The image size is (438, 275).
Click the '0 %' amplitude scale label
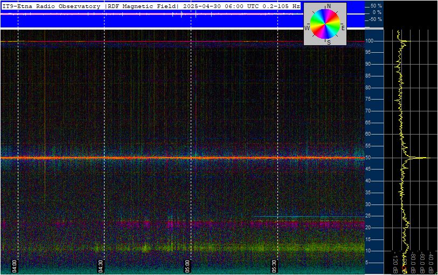(377, 12)
